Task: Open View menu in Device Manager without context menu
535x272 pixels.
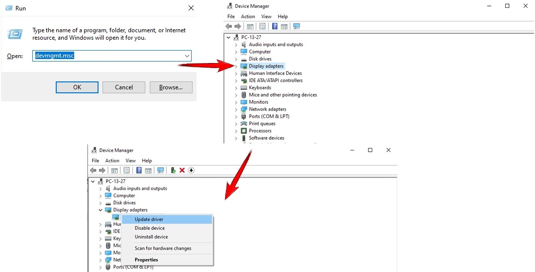Action: pyautogui.click(x=266, y=16)
